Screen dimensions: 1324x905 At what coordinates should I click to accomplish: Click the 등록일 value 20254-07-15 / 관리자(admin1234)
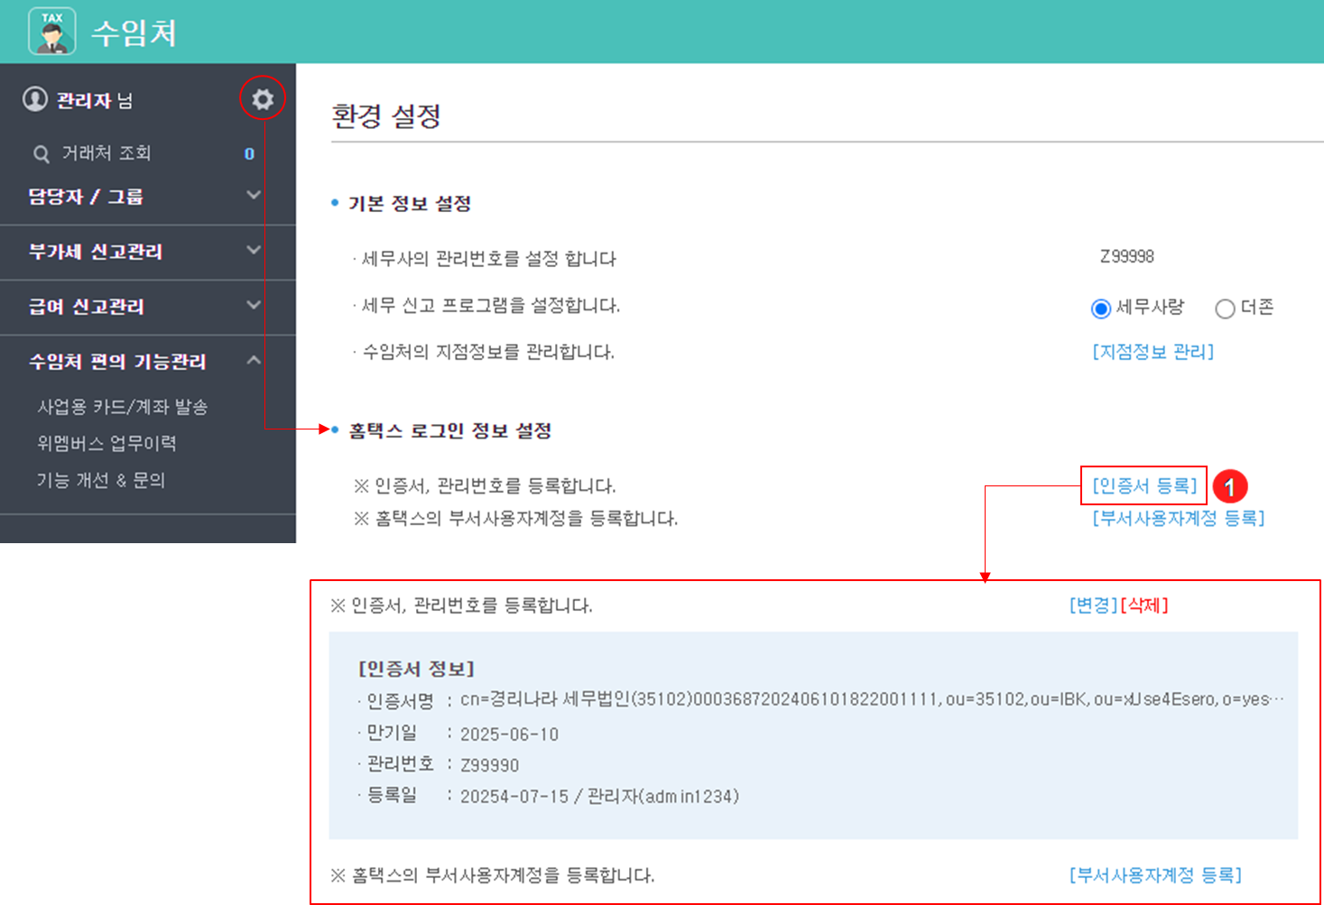coord(599,797)
